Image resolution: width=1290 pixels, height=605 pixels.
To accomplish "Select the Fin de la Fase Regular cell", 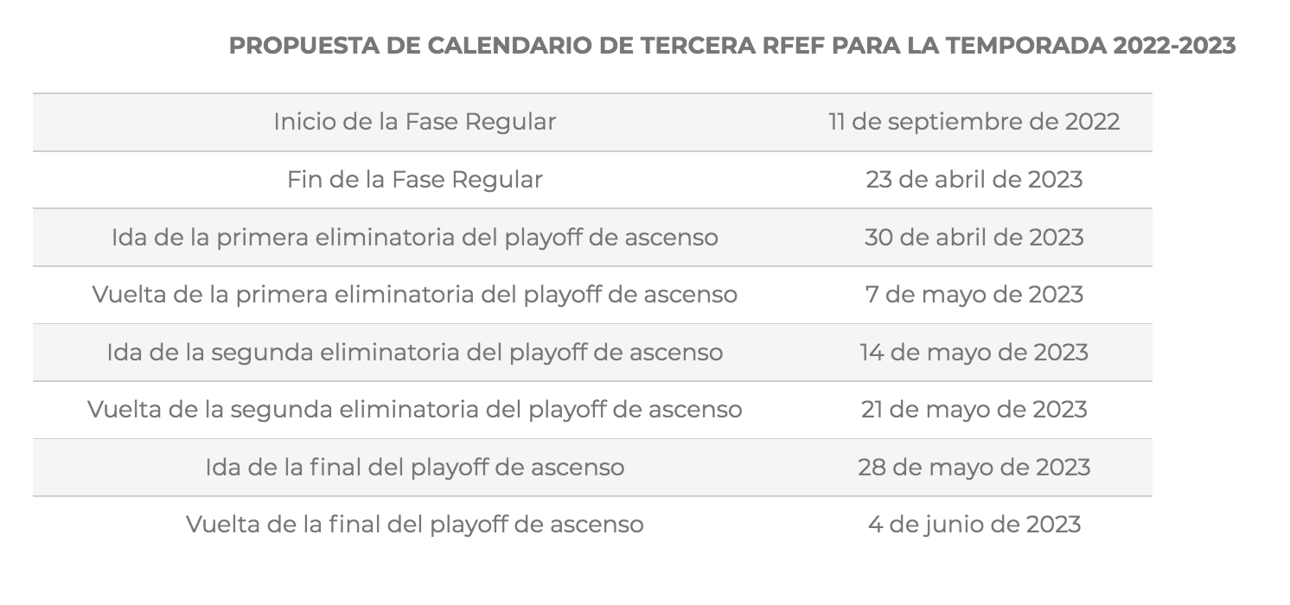I will pos(414,180).
